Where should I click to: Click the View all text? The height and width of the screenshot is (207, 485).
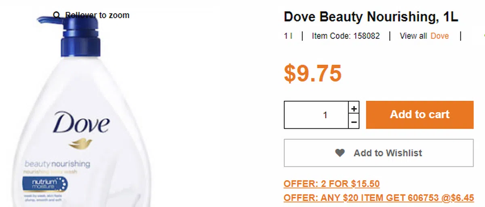pos(413,36)
